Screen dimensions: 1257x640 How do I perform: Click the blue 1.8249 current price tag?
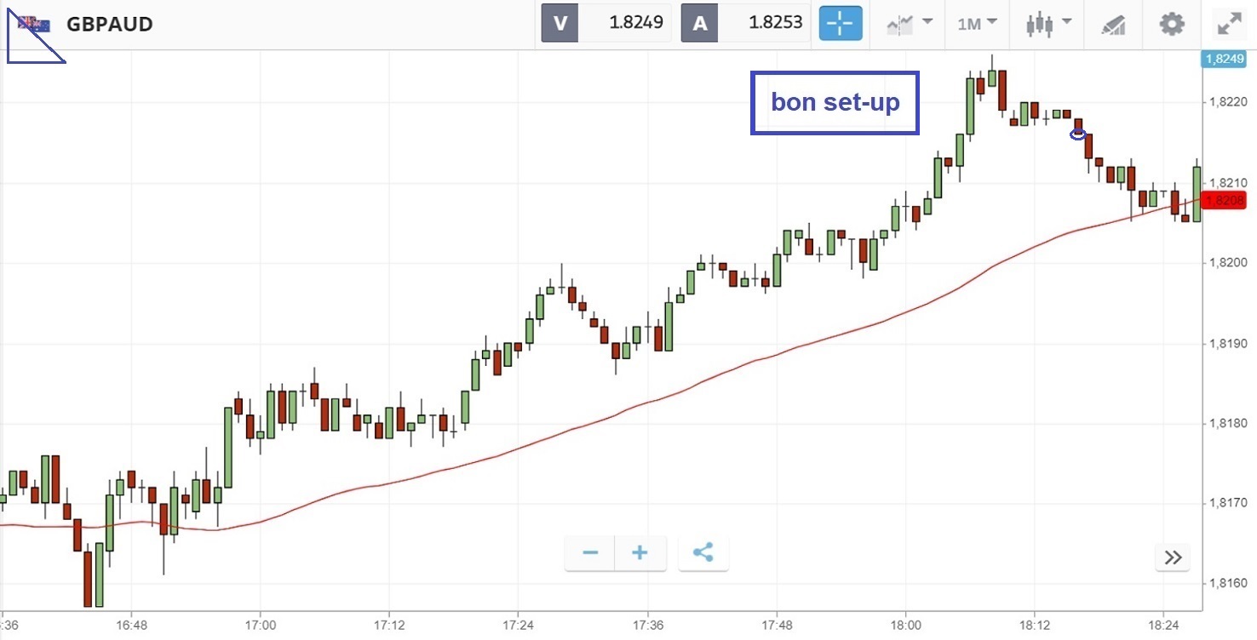[x=1223, y=59]
